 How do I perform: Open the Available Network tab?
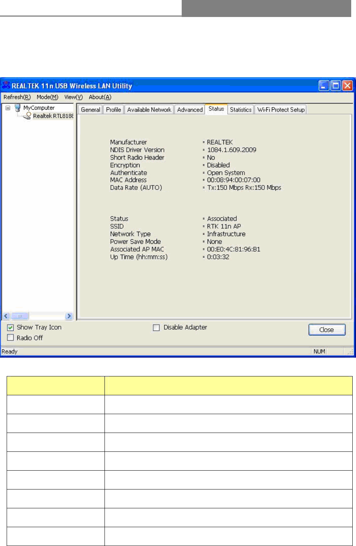pyautogui.click(x=149, y=110)
